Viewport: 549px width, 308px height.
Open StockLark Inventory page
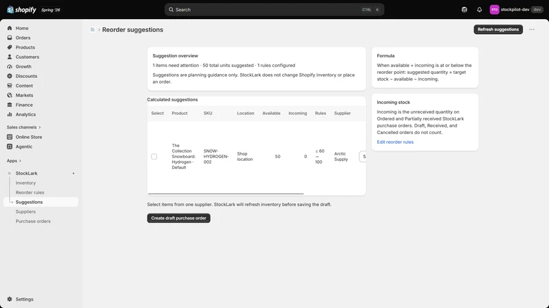(x=25, y=183)
